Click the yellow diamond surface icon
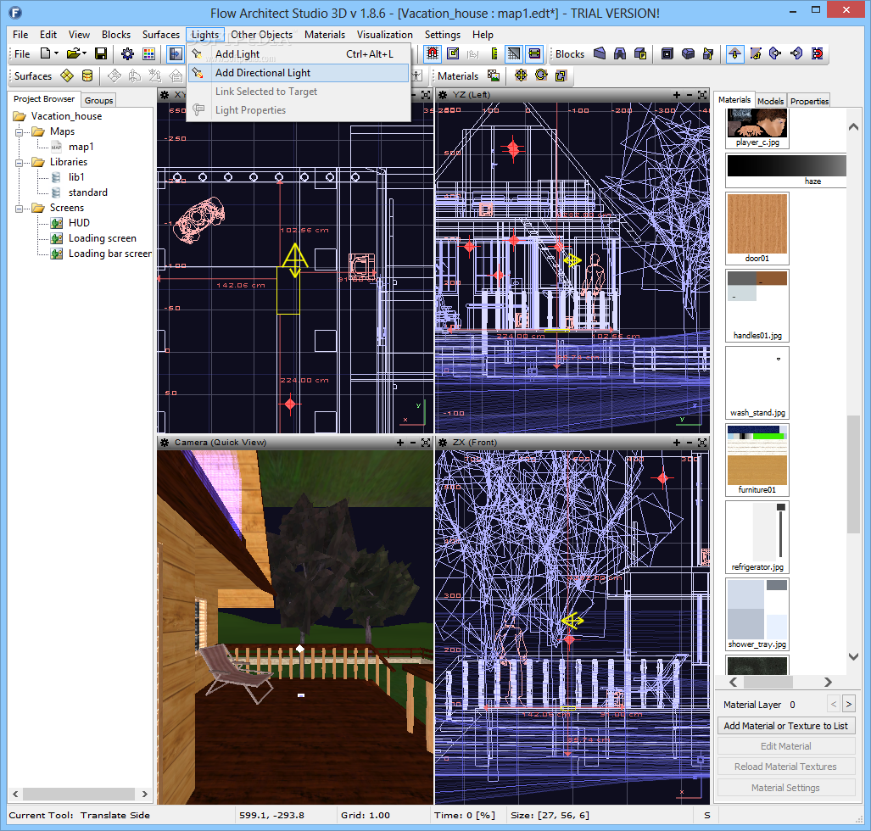This screenshot has width=871, height=831. click(x=67, y=75)
